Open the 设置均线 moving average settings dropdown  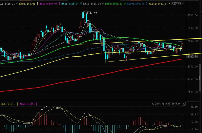coord(177,4)
